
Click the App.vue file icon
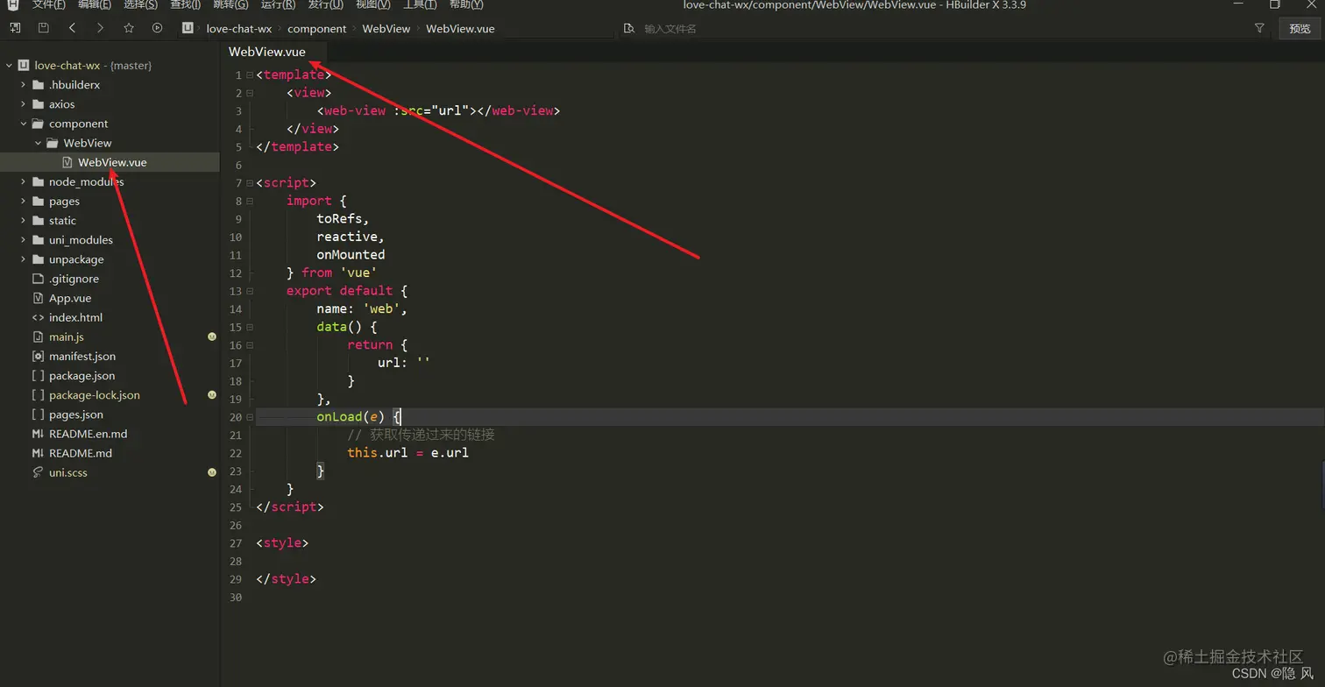coord(38,298)
